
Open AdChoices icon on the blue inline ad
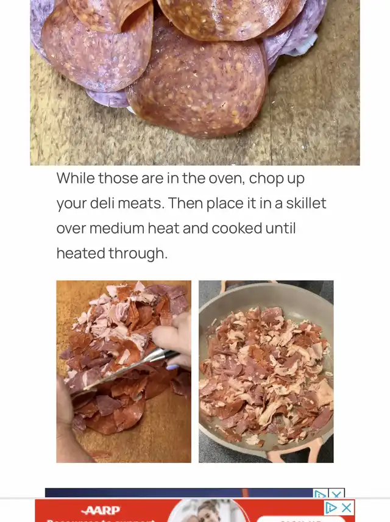(321, 493)
